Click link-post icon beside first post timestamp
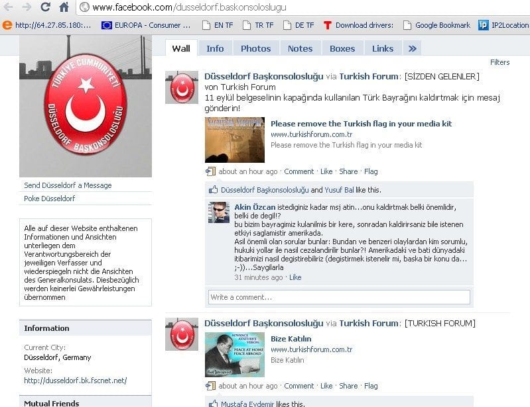Screen dimensions: 530x407 210,171
